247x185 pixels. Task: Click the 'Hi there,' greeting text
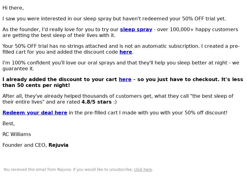[x=13, y=8]
